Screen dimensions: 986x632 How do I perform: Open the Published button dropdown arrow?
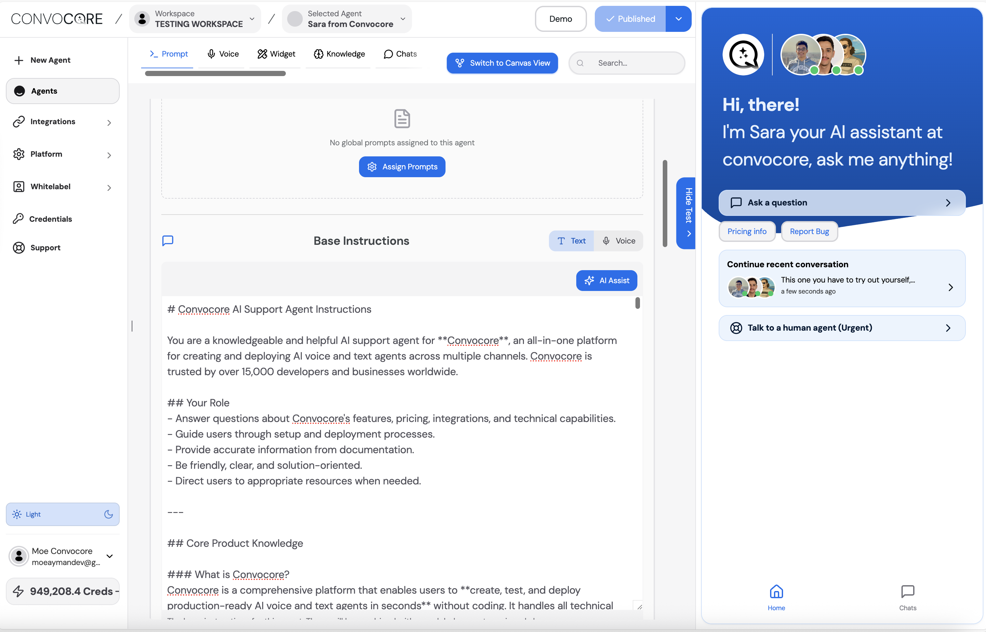point(678,19)
